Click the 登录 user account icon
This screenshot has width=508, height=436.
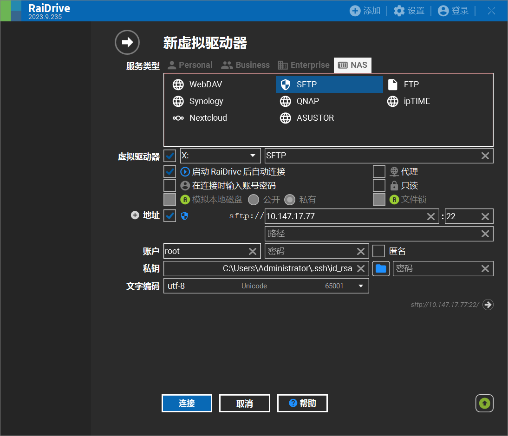click(x=443, y=11)
